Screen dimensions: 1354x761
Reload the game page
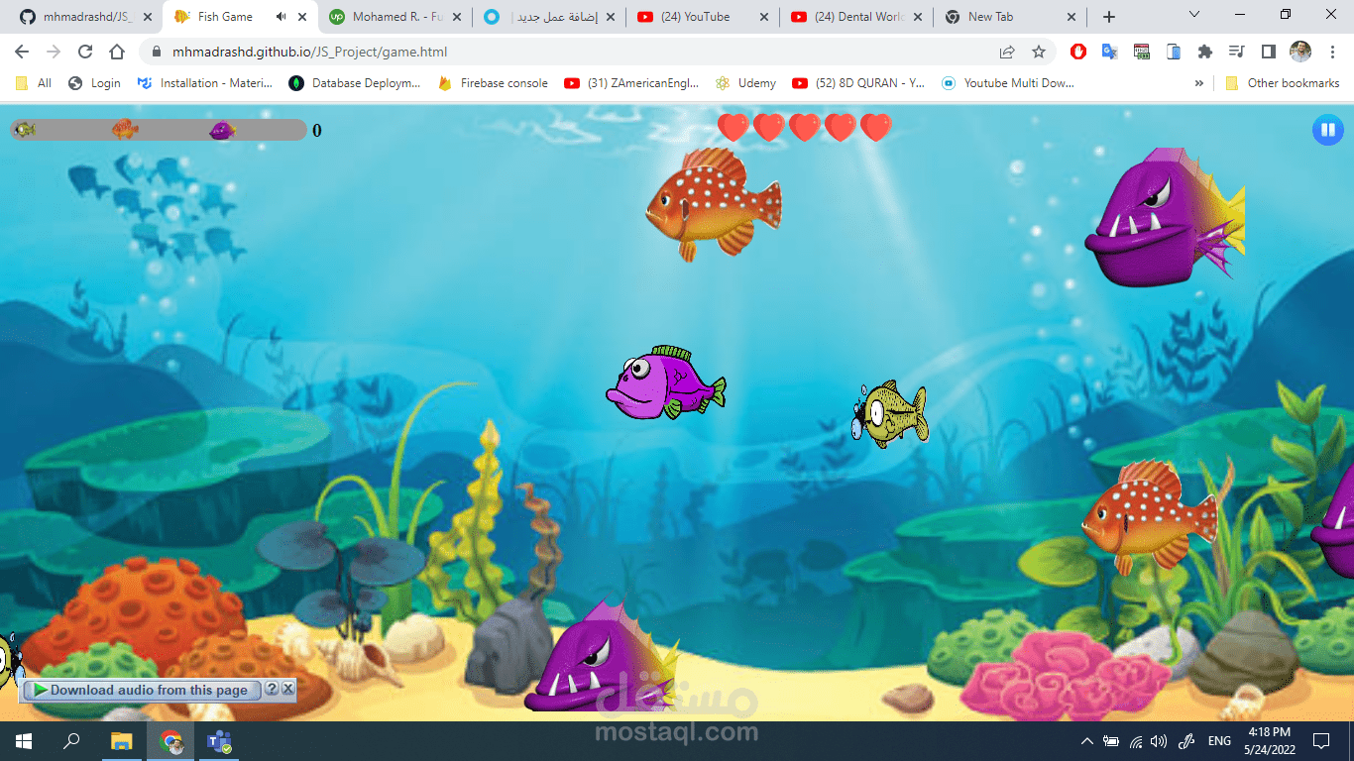[85, 52]
